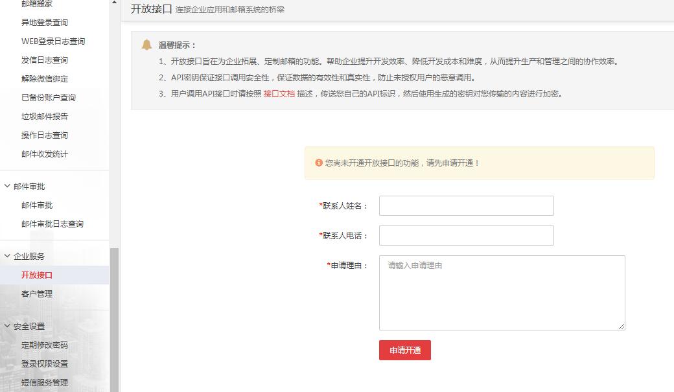Viewport: 674px width, 392px height.
Task: Open WEB登录日志查询 in the sidebar
Action: (53, 41)
